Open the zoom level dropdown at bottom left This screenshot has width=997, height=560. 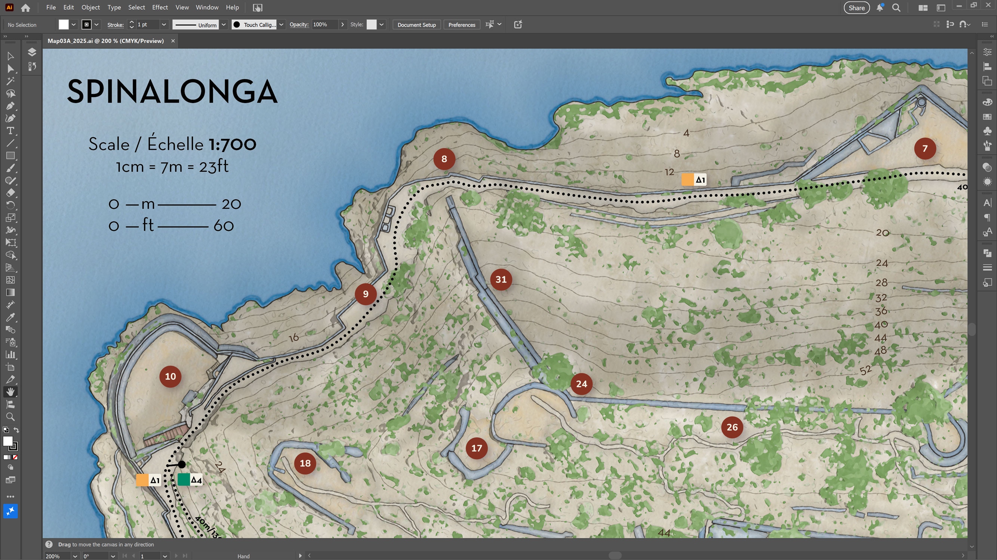(75, 556)
